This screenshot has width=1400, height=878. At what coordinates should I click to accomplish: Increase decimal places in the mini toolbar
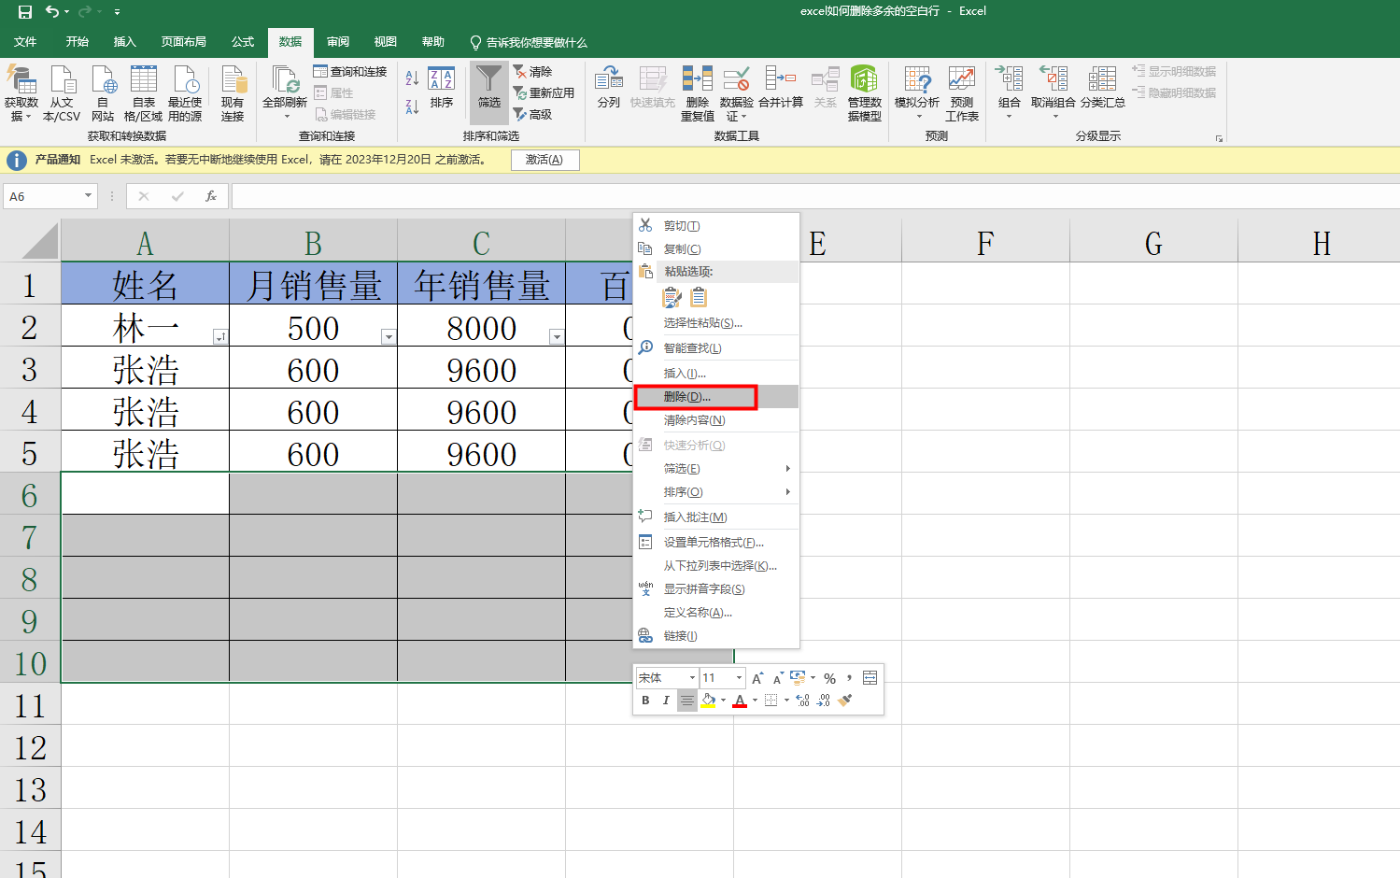pos(802,701)
